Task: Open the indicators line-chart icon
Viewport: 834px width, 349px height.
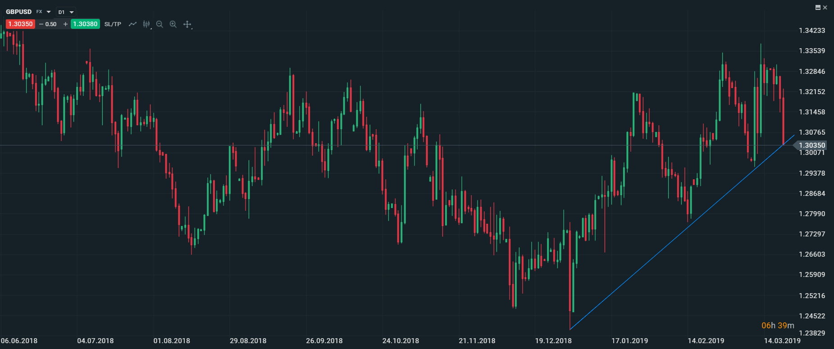Action: tap(132, 24)
